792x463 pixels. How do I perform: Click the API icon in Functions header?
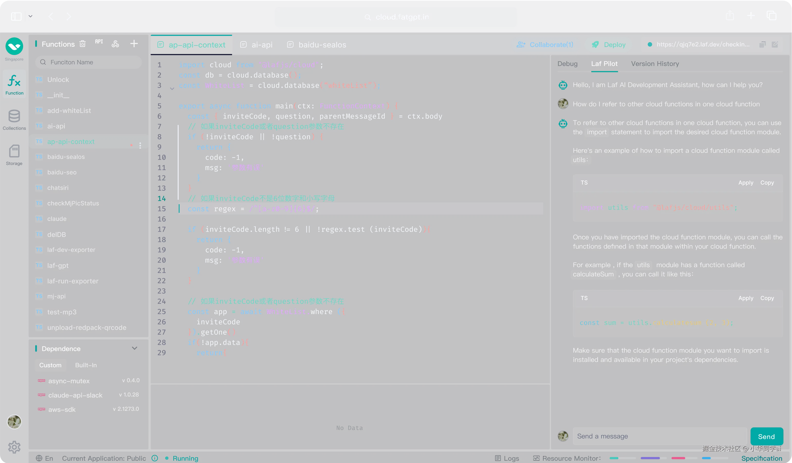99,42
